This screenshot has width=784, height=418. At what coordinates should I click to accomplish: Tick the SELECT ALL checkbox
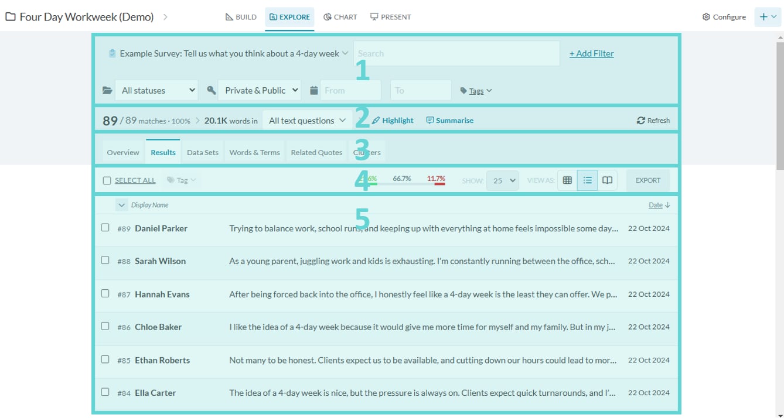coord(107,180)
